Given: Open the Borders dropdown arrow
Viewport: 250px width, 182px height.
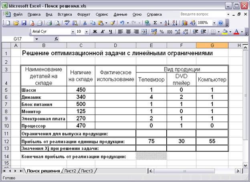Looking at the screenshot, I should (219, 32).
